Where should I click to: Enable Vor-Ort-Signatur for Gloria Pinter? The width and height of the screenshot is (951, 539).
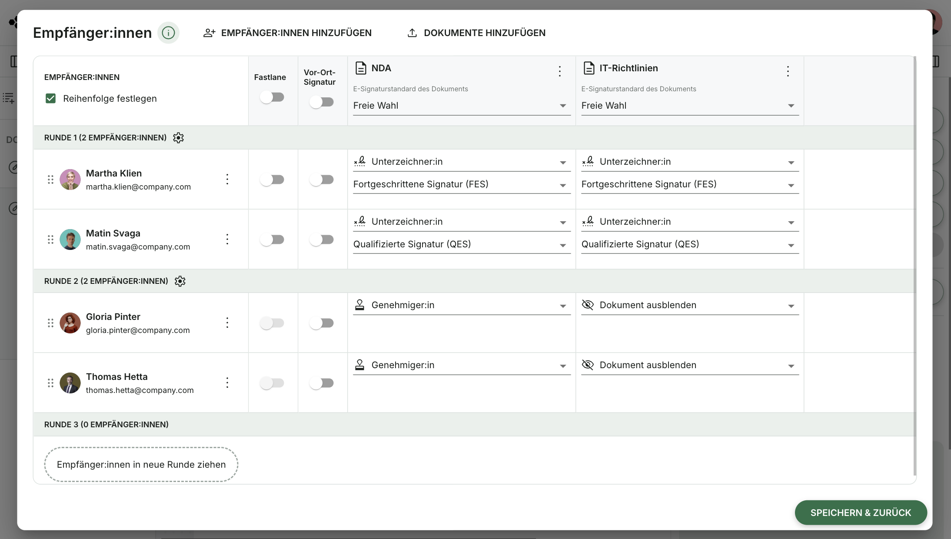point(322,323)
